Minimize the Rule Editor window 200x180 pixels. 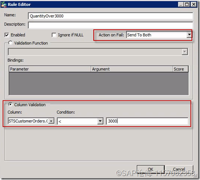point(181,4)
